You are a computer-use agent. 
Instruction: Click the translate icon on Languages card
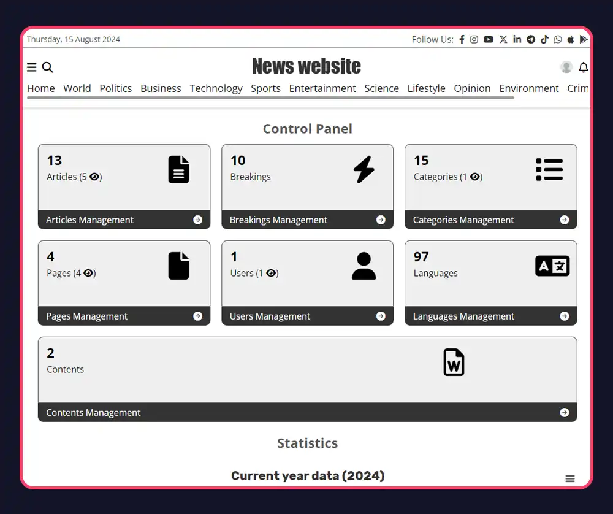click(552, 266)
